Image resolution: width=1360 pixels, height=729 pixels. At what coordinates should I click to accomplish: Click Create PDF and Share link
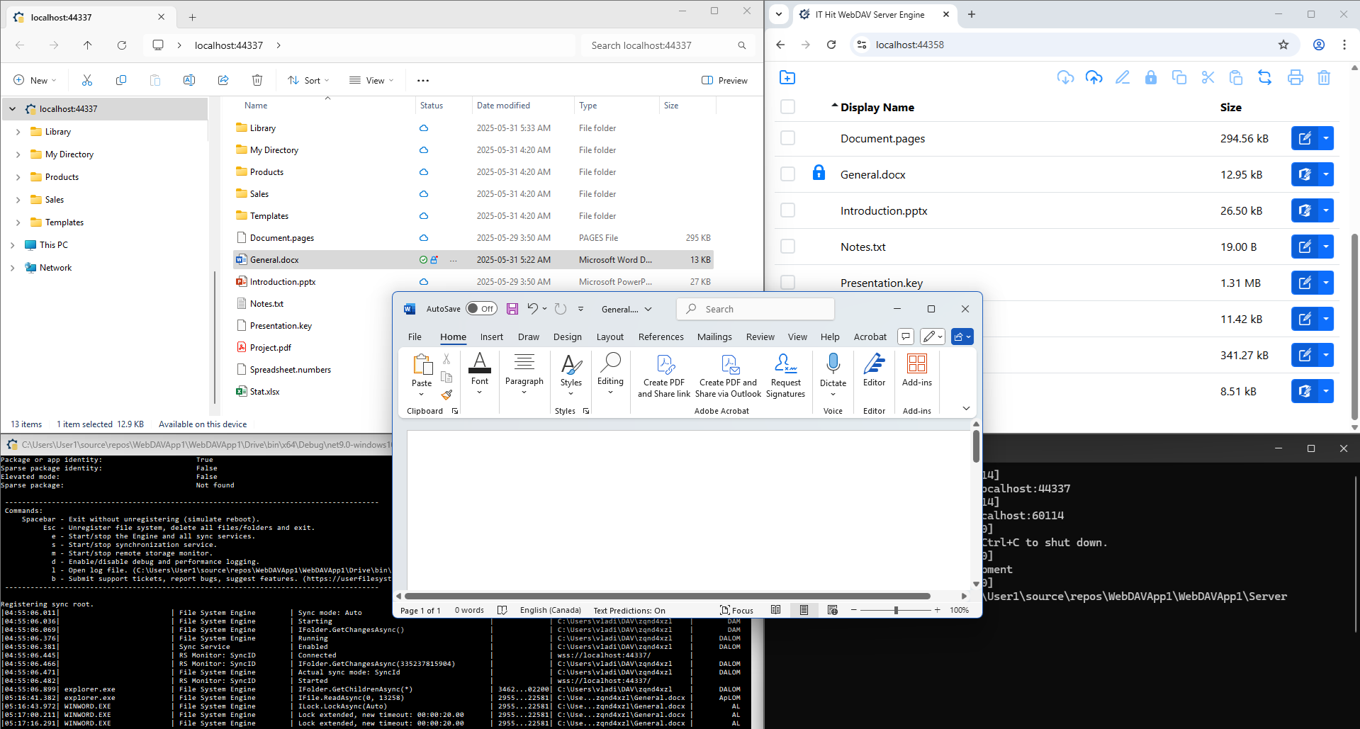click(x=664, y=375)
